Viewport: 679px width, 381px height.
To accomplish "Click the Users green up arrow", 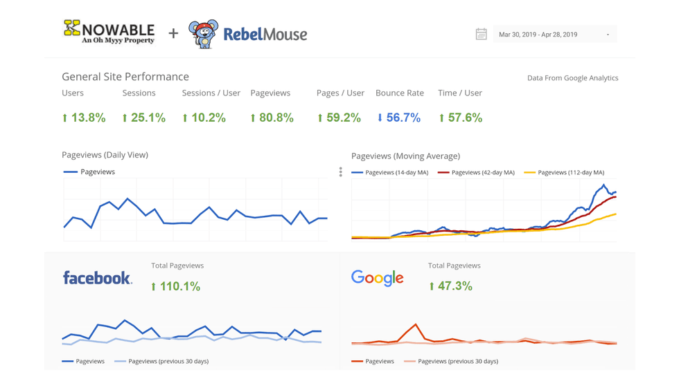I will tap(65, 118).
